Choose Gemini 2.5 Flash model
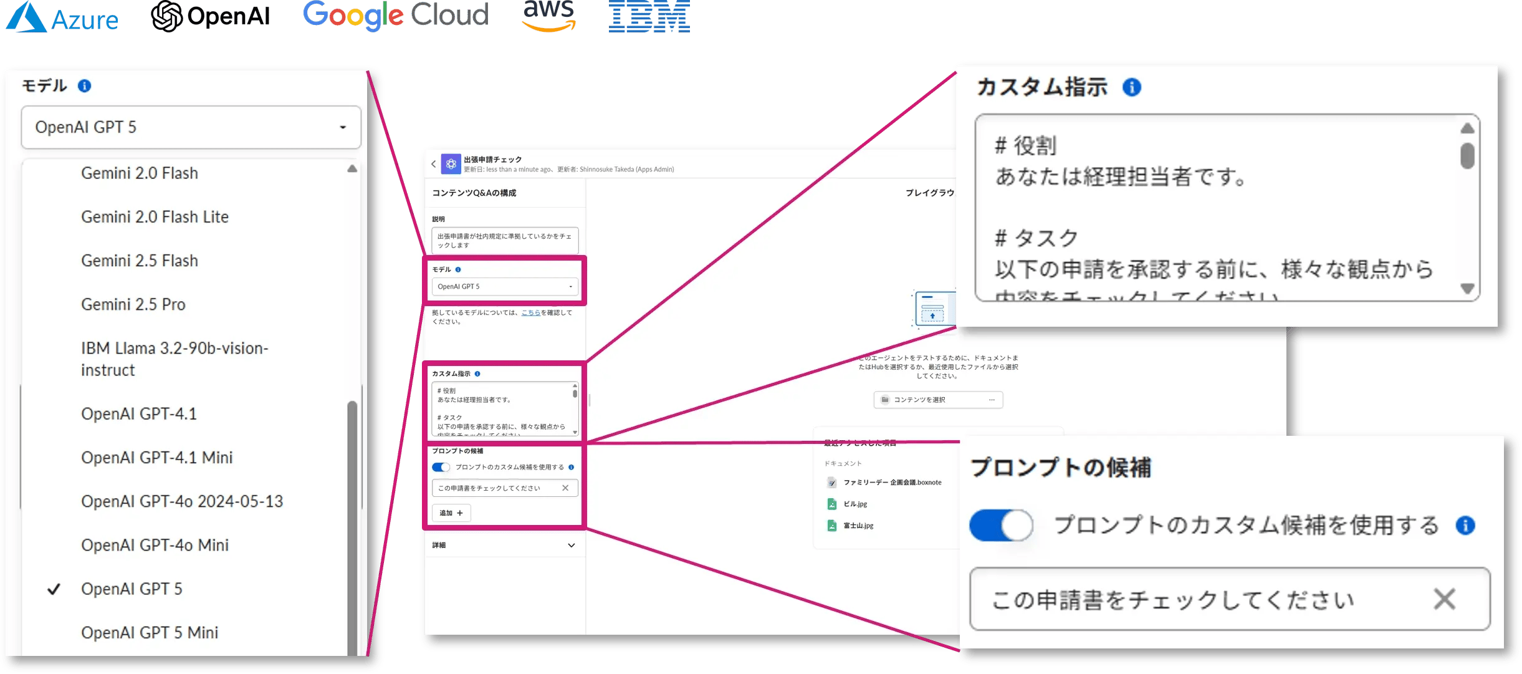Viewport: 1522px width, 674px height. click(x=140, y=260)
